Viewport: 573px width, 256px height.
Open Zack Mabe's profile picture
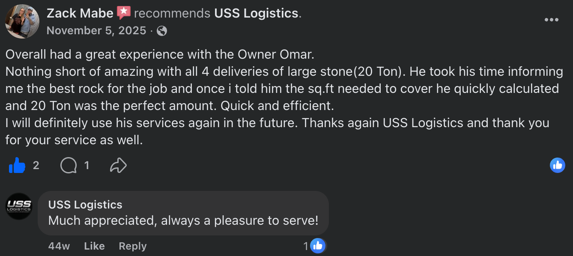(22, 21)
